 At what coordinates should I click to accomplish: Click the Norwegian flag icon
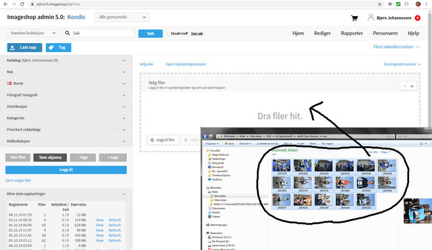click(9, 83)
